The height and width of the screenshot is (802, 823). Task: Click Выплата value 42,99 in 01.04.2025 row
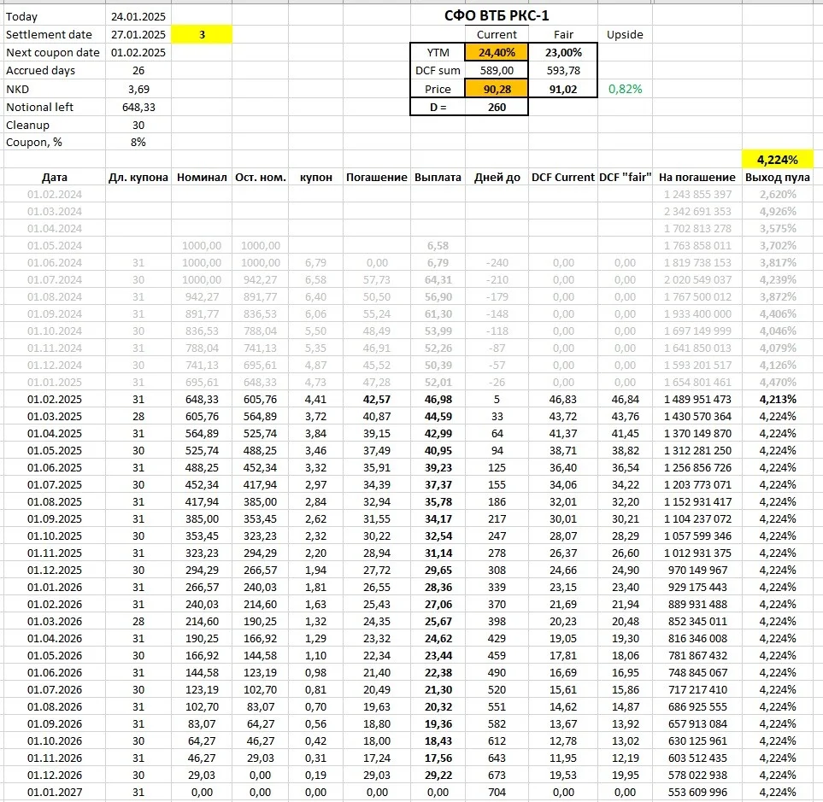[x=438, y=433]
